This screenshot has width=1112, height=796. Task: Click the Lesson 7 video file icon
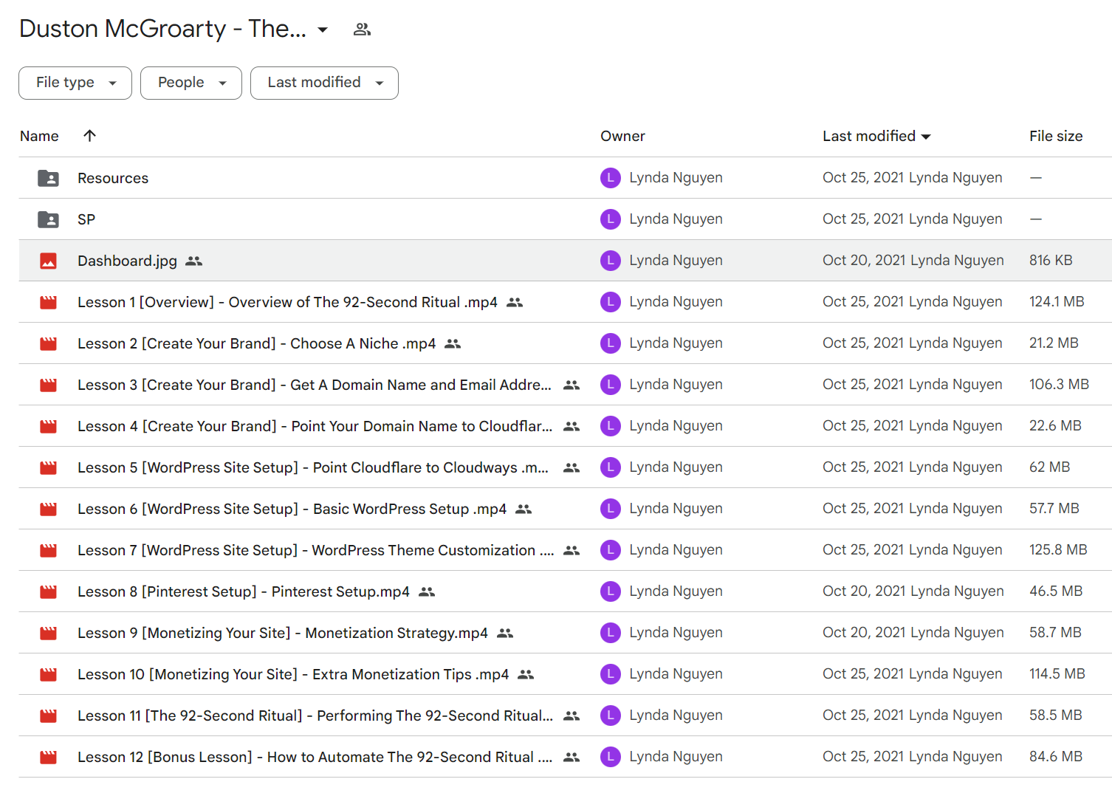(48, 550)
